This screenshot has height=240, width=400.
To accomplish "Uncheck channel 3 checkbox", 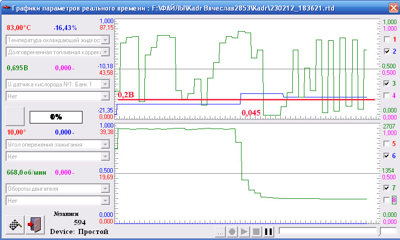I will click(x=386, y=83).
